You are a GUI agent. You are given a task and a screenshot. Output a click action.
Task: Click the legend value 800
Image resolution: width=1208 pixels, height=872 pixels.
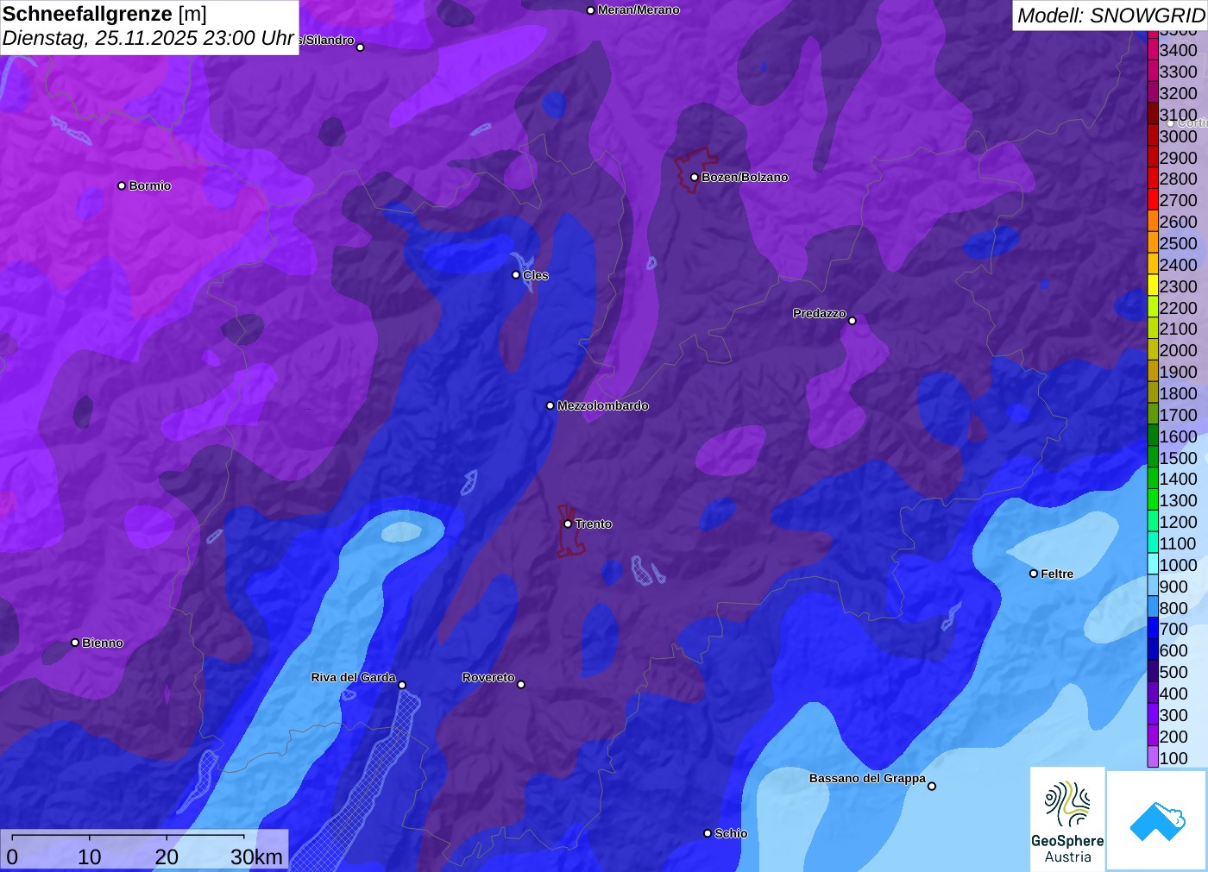1173,608
